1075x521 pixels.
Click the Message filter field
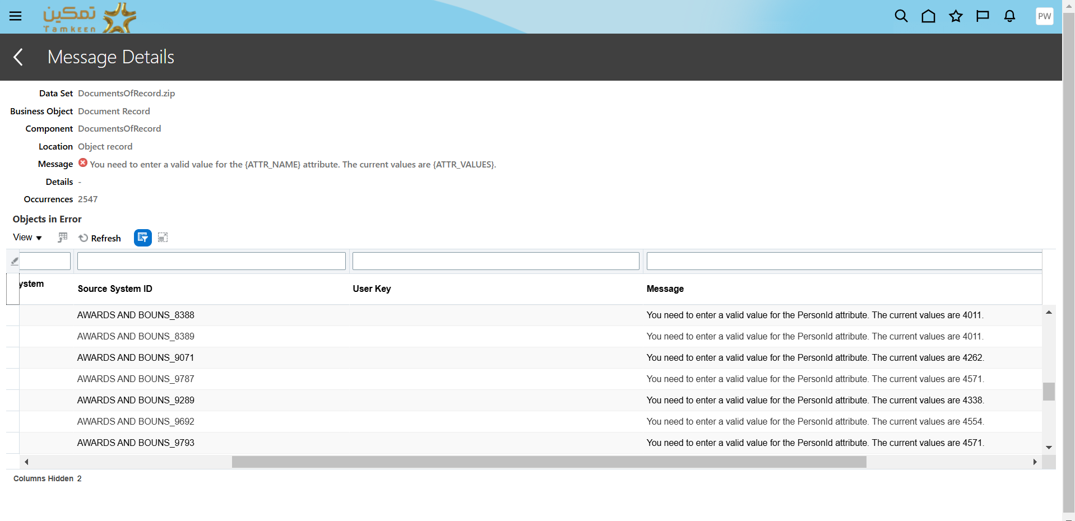click(x=844, y=261)
